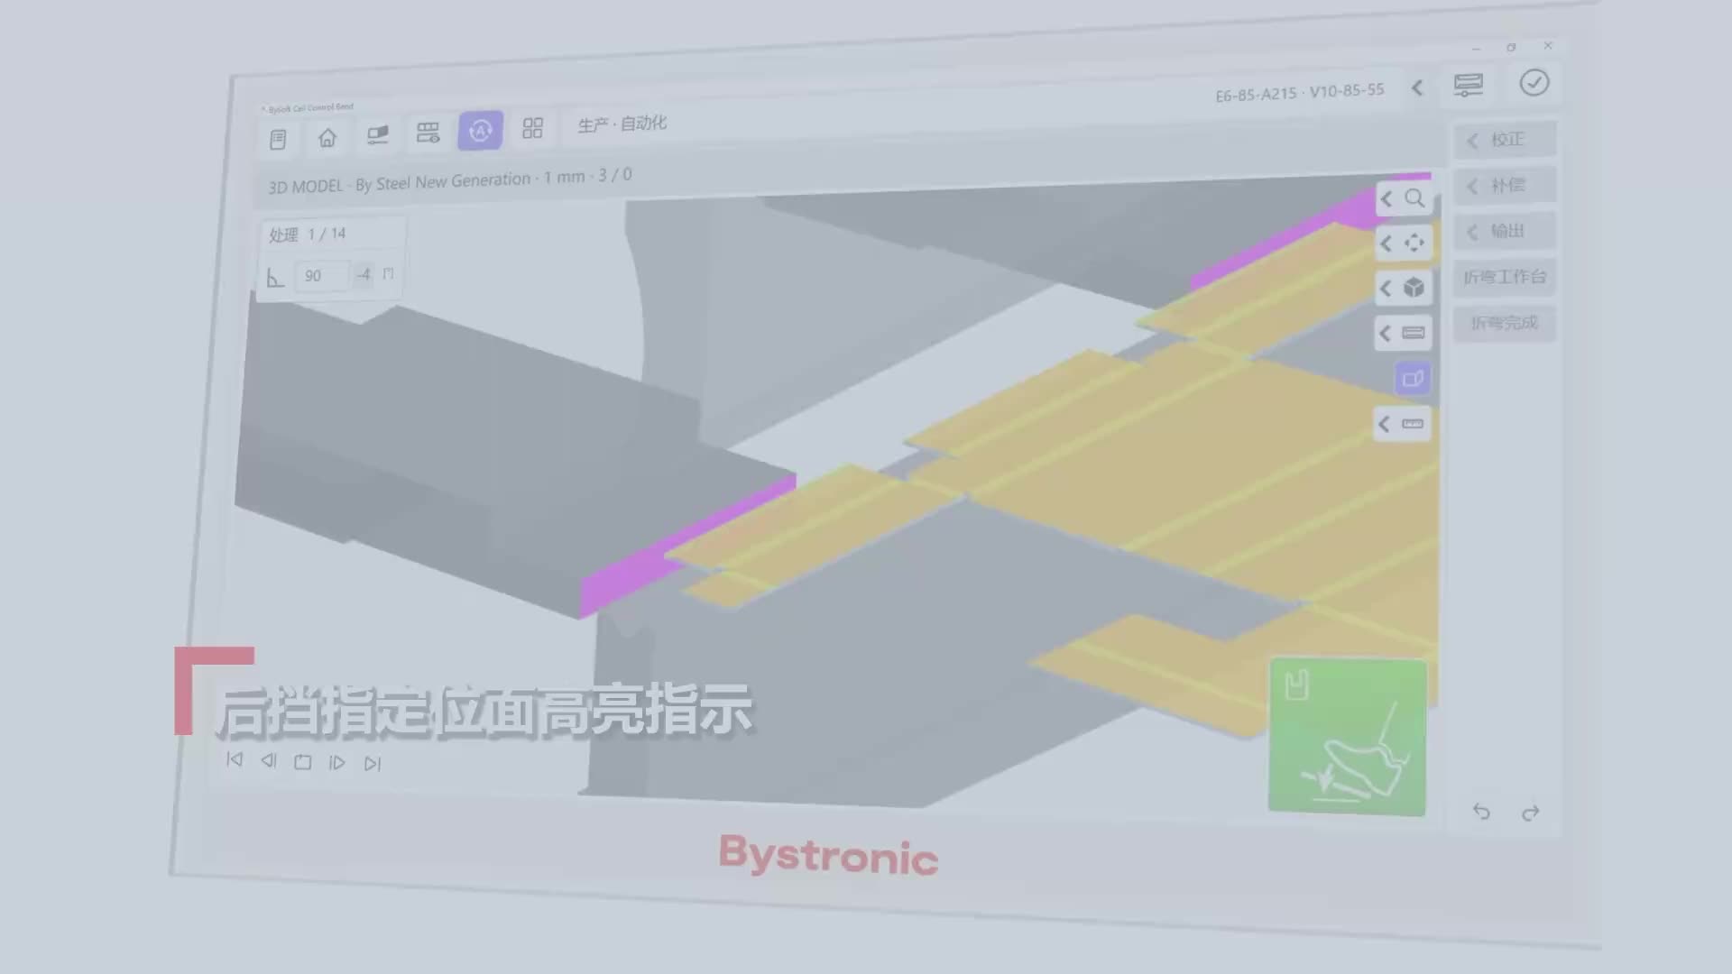
Task: Open the home screen icon
Action: coord(327,138)
